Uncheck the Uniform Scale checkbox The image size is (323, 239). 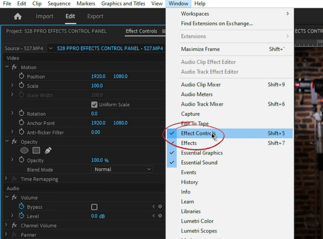tap(94, 105)
